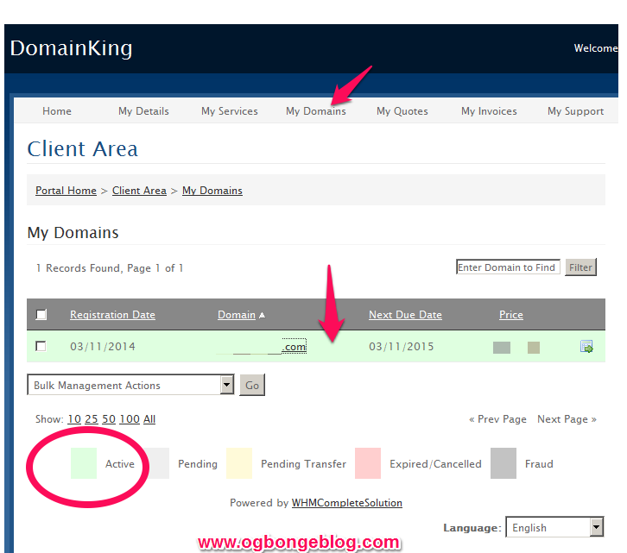Check the box for the 03/11/2014 domain row

coord(41,346)
